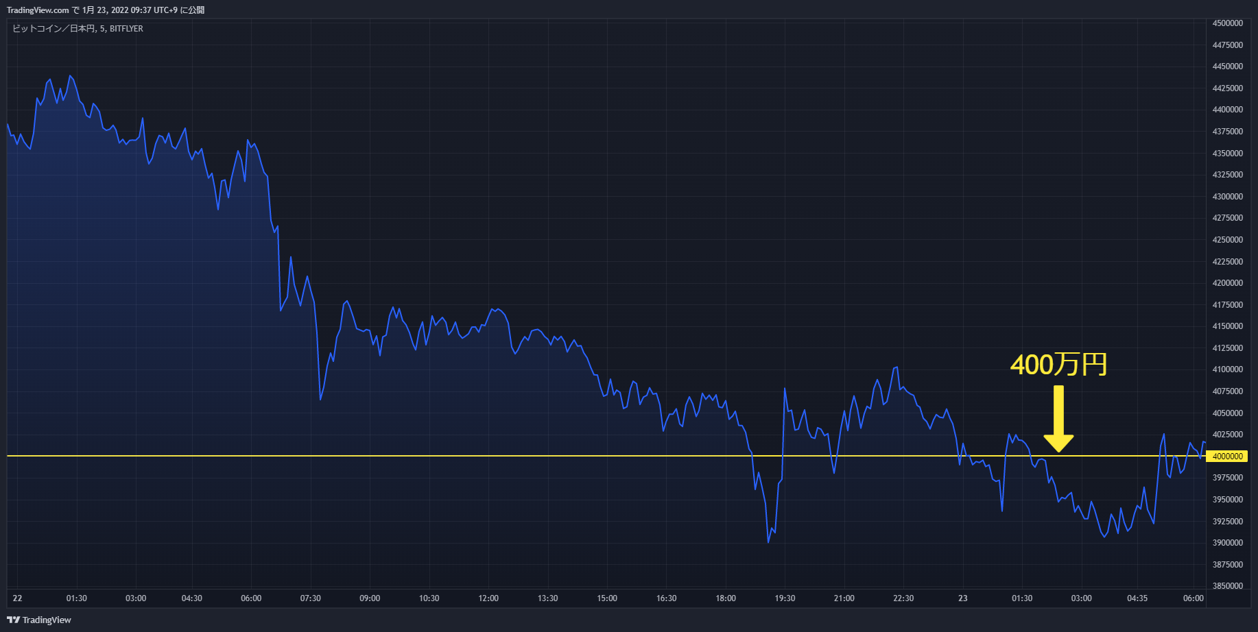Click the 15:00 time axis label
The height and width of the screenshot is (632, 1258).
point(607,598)
